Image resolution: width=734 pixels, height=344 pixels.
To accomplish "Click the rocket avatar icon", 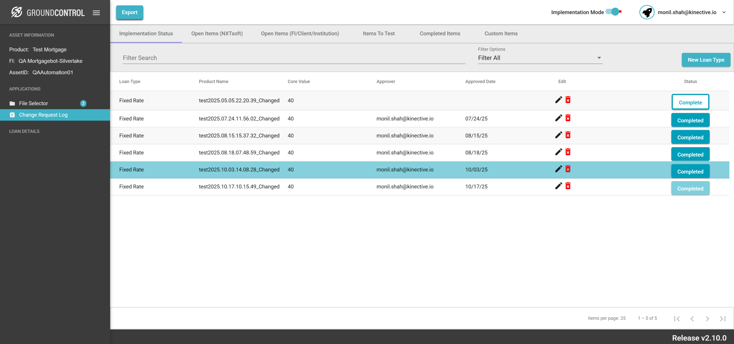I will (x=647, y=12).
